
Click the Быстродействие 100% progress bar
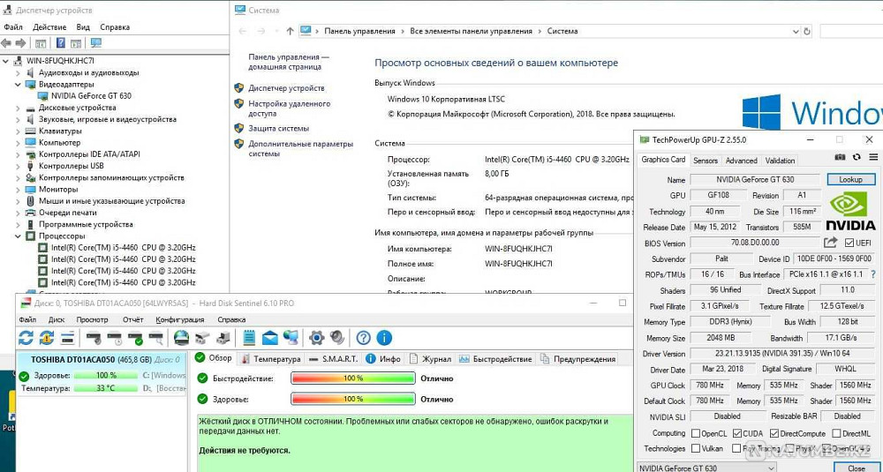tap(353, 378)
